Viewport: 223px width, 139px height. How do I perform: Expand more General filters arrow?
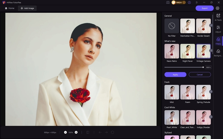[x=211, y=25]
